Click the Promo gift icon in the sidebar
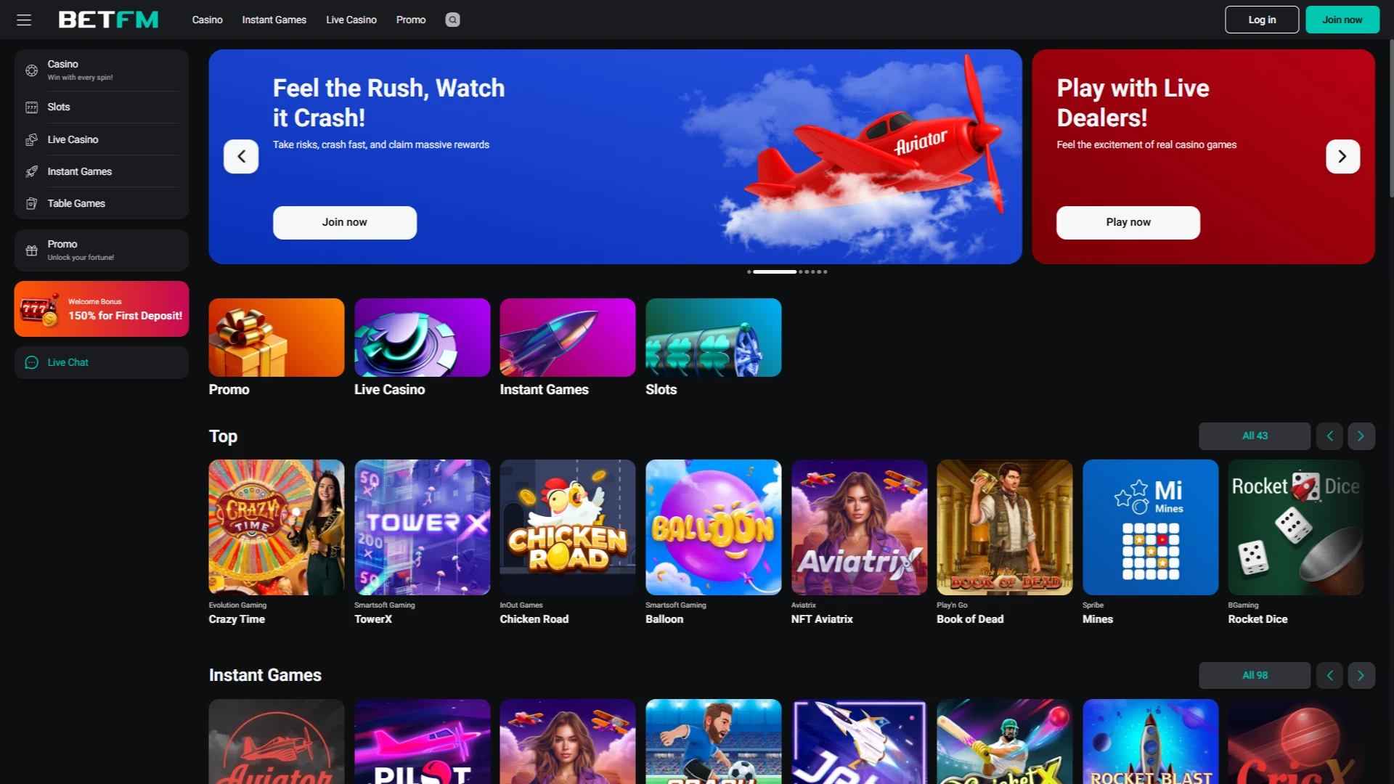Image resolution: width=1394 pixels, height=784 pixels. tap(31, 250)
